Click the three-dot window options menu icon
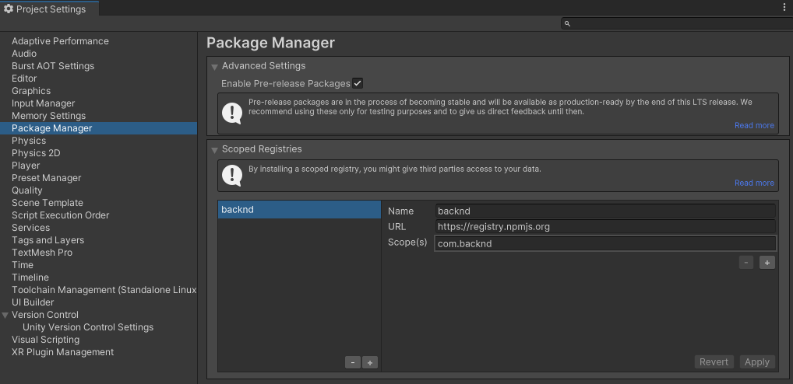793x384 pixels. (784, 7)
